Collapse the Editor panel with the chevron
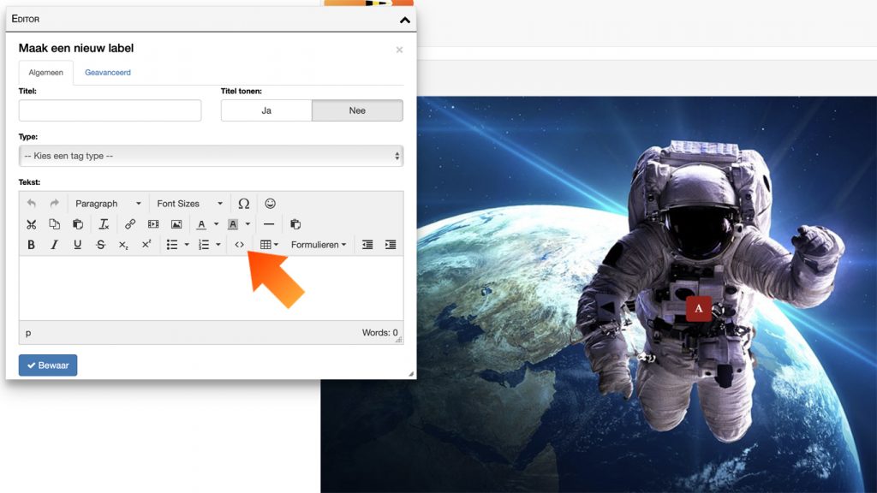 coord(405,20)
